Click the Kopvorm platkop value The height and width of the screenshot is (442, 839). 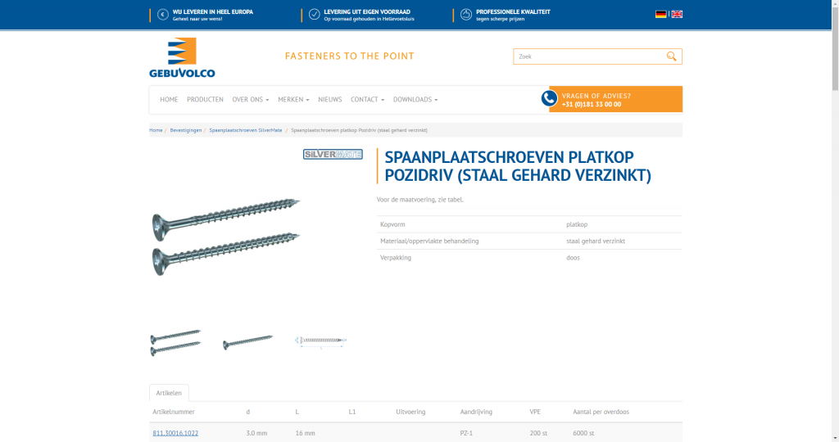(577, 224)
